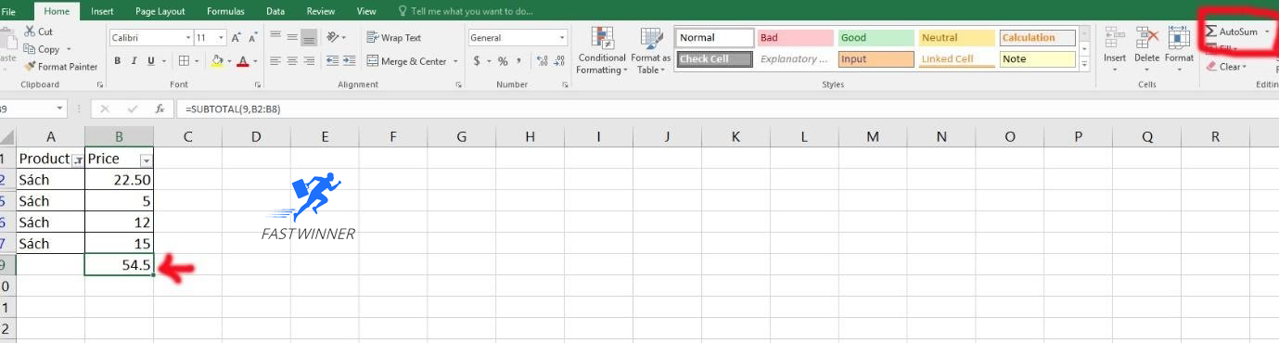Apply the Calculation cell style

(1037, 38)
